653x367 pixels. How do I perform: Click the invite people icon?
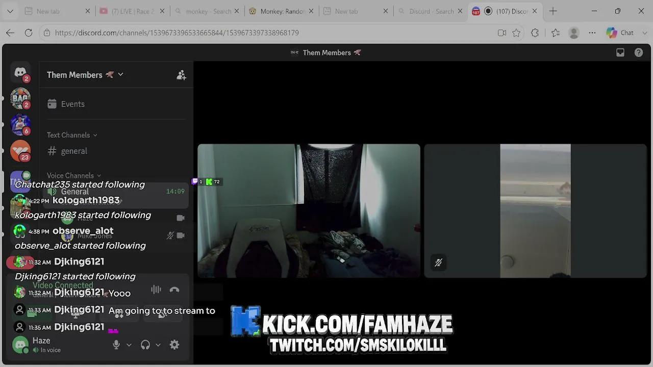point(181,75)
